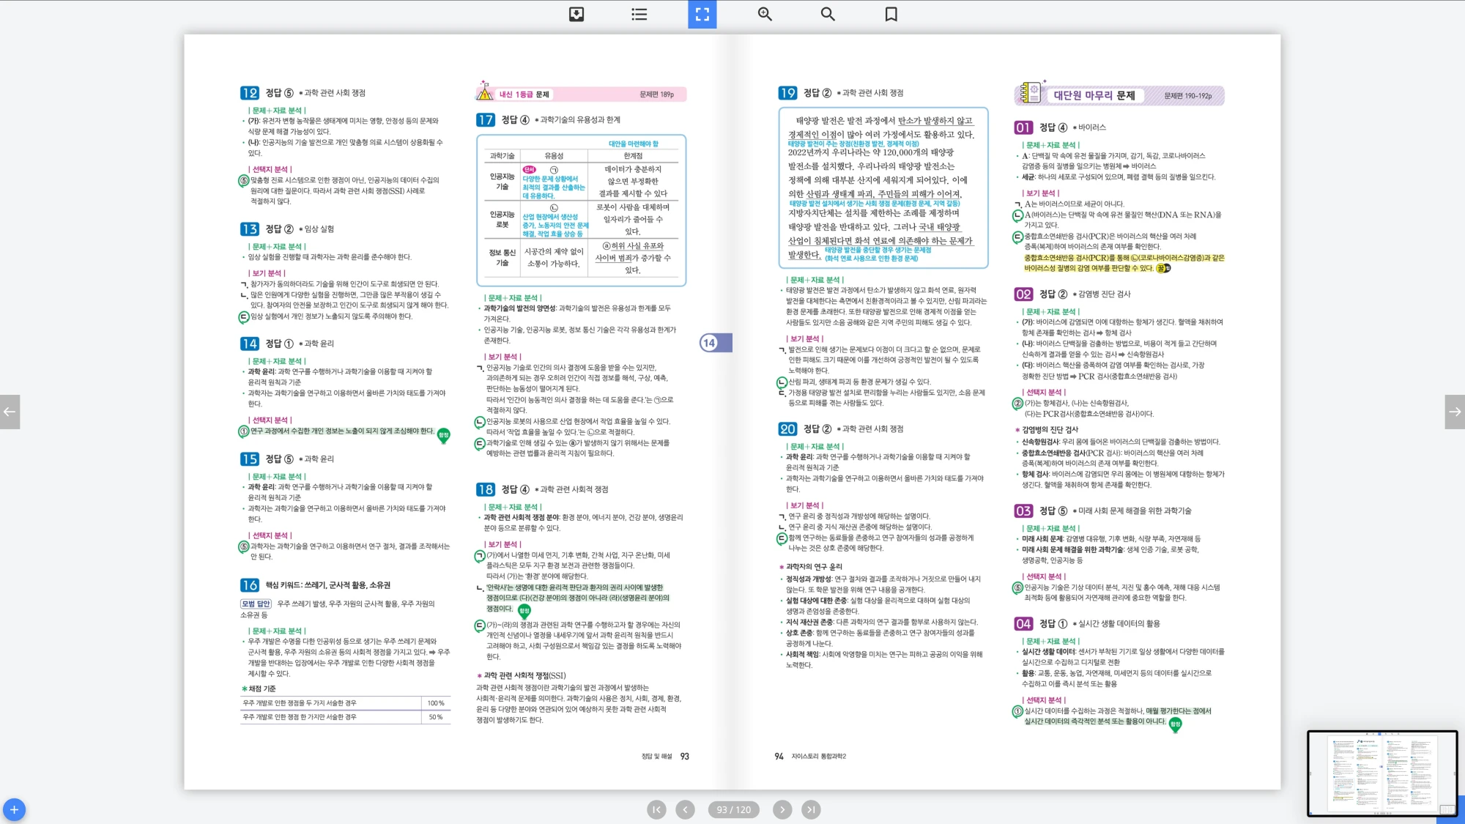Click the right edge page-turn arrow
Image resolution: width=1465 pixels, height=824 pixels.
tap(1455, 412)
